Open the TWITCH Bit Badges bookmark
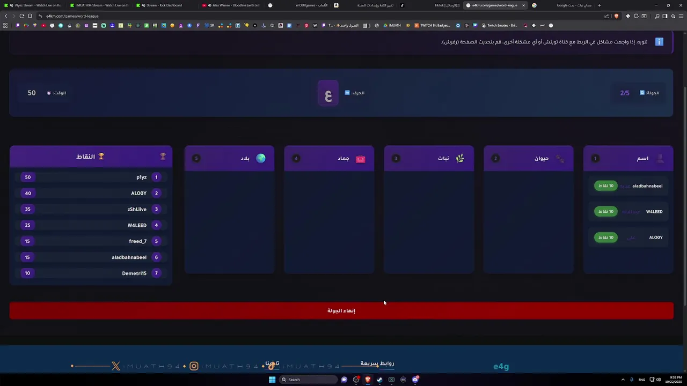This screenshot has width=687, height=386. coord(433,25)
